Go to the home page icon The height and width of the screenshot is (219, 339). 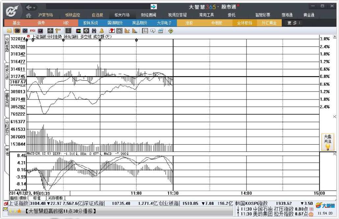tap(28, 15)
